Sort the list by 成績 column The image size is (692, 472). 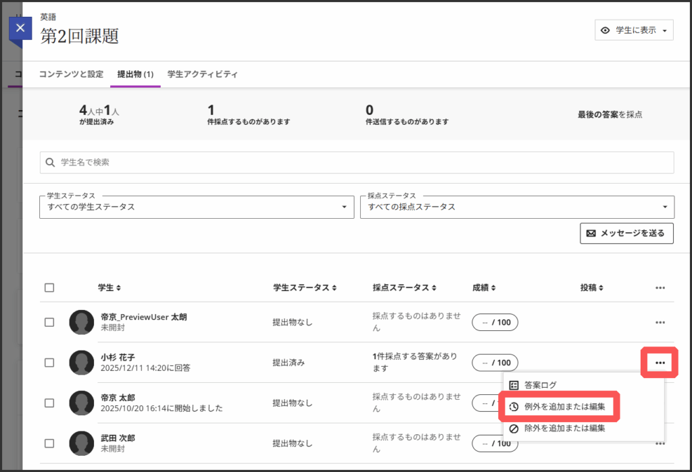click(493, 288)
